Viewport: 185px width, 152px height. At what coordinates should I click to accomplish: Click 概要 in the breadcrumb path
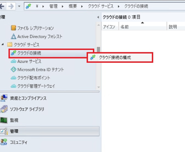point(73,6)
